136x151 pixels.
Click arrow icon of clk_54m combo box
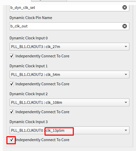(126, 75)
